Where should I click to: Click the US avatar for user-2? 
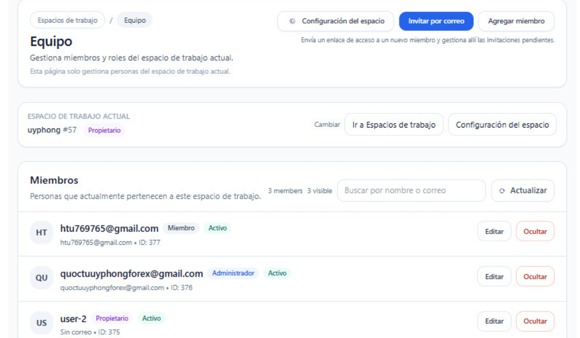point(42,323)
